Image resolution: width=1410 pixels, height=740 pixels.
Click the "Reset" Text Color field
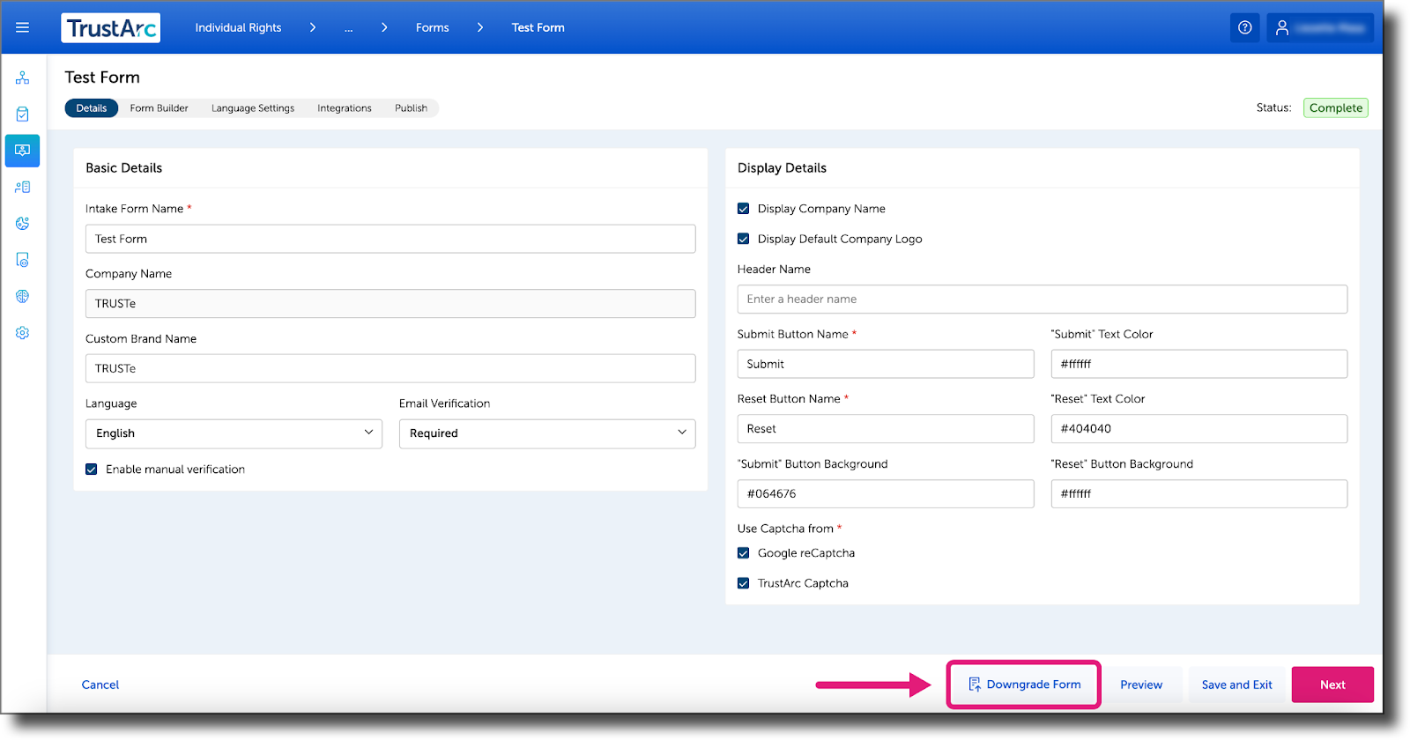click(1199, 429)
